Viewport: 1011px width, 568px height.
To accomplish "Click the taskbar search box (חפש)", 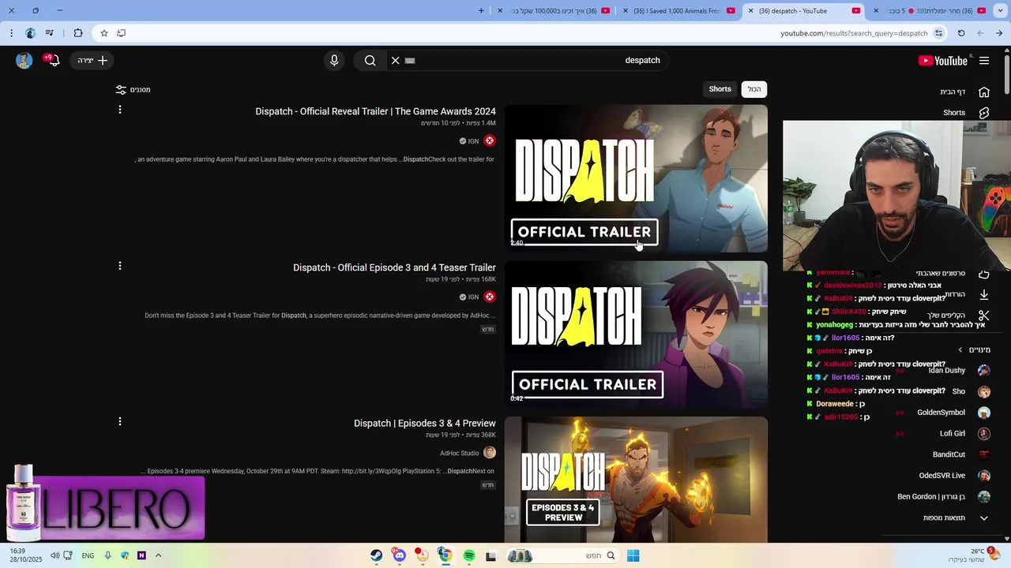I will pyautogui.click(x=562, y=556).
